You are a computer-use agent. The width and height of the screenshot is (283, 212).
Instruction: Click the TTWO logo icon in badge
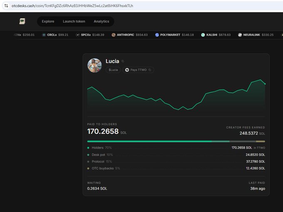(127, 70)
